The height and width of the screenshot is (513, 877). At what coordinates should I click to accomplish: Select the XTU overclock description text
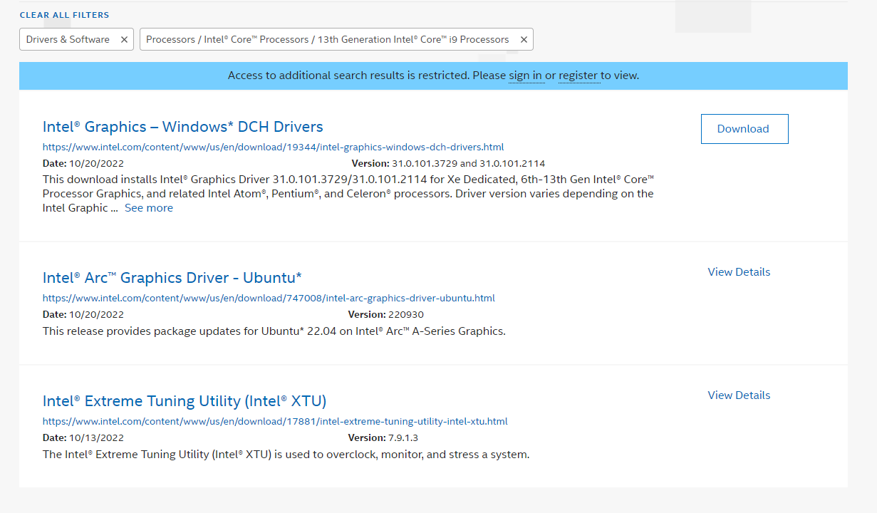[286, 455]
